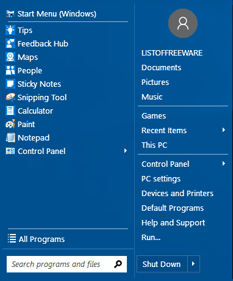Viewport: 233px width, 281px height.
Task: Select the Games menu entry
Action: [x=154, y=116]
